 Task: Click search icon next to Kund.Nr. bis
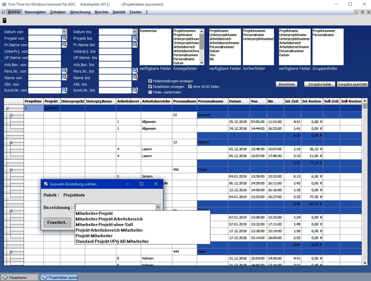[x=135, y=90]
